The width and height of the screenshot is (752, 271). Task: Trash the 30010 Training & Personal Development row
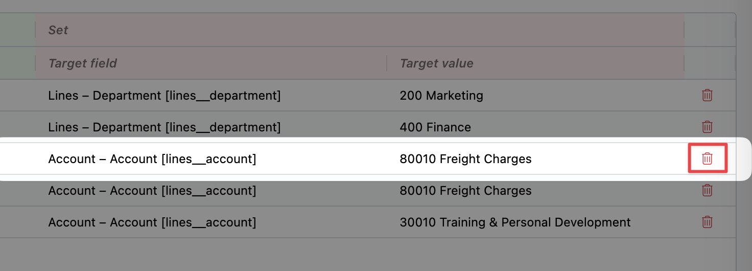707,222
